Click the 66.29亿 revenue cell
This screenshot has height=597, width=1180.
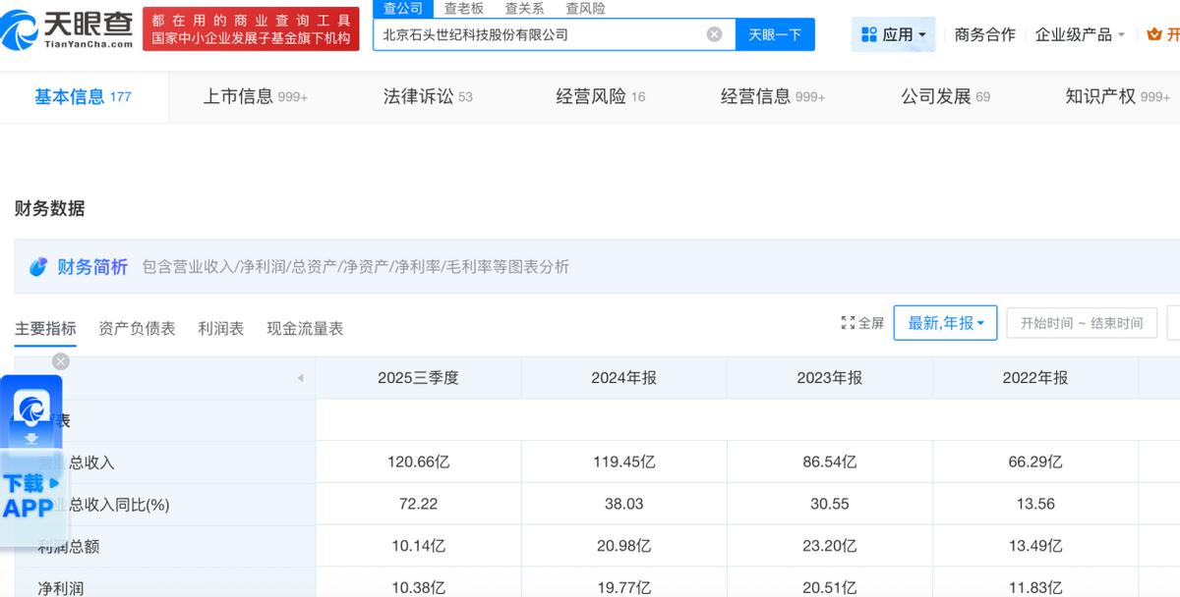click(1034, 461)
